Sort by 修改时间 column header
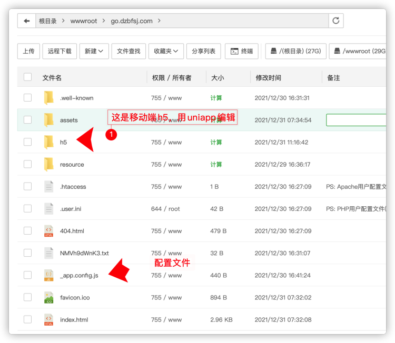Viewport: 395px width, 343px height. [x=268, y=78]
